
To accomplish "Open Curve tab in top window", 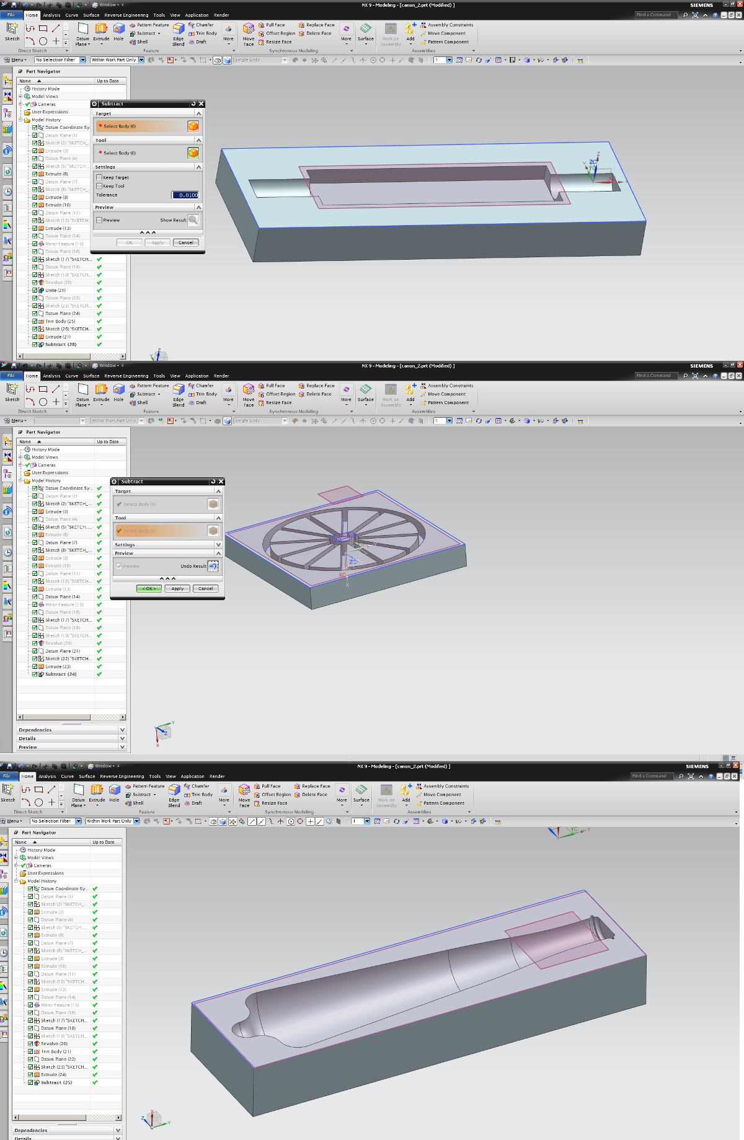I will pos(72,15).
